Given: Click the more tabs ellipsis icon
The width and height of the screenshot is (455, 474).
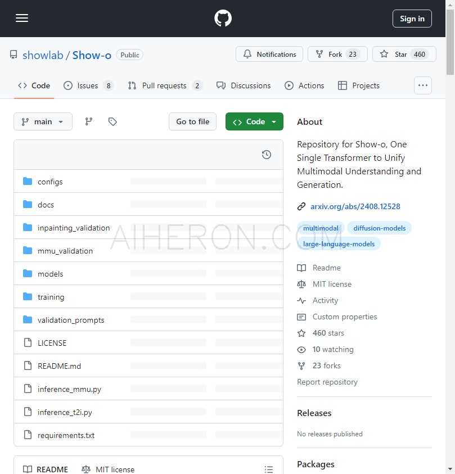Looking at the screenshot, I should [x=423, y=85].
